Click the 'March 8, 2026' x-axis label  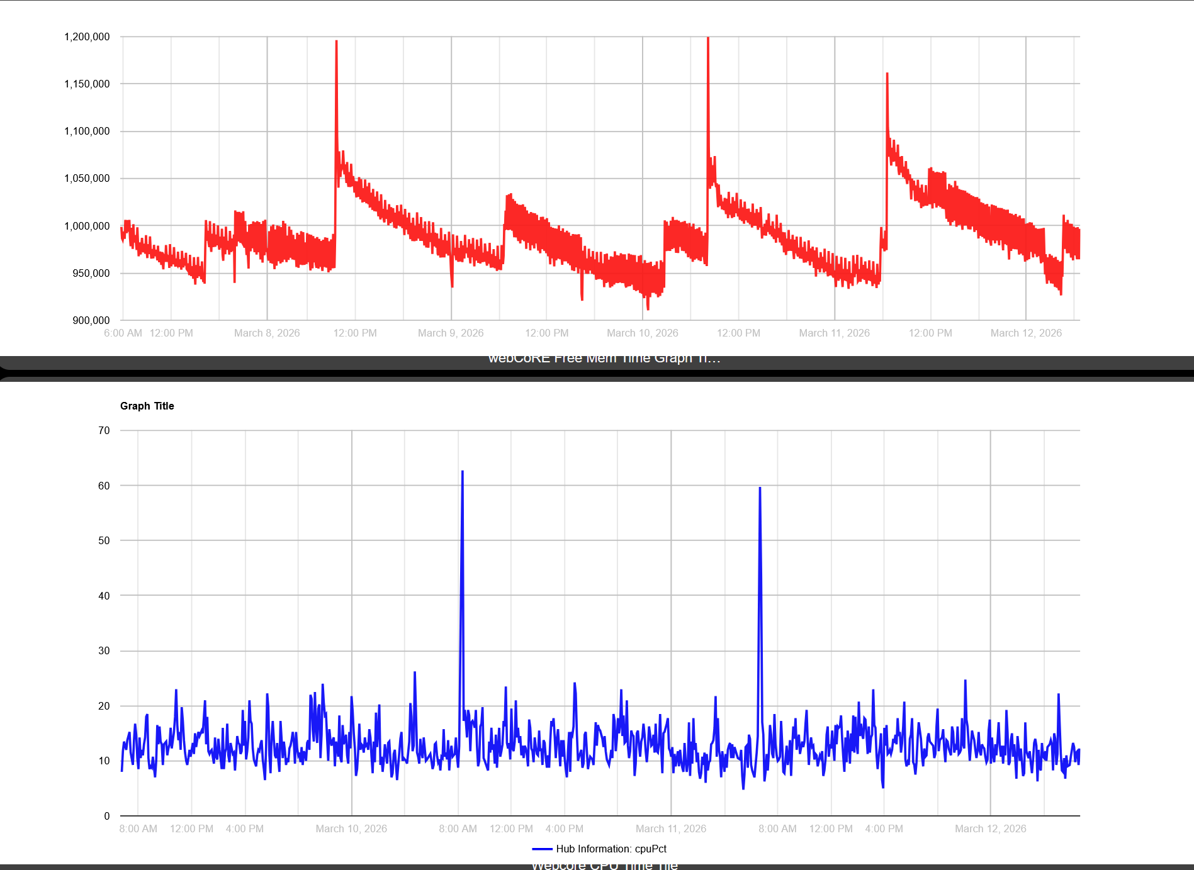coord(267,333)
